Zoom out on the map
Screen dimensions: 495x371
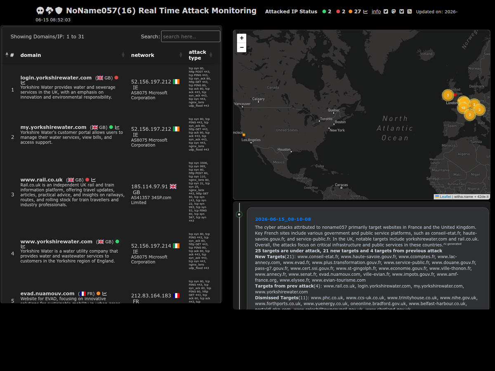tap(242, 47)
